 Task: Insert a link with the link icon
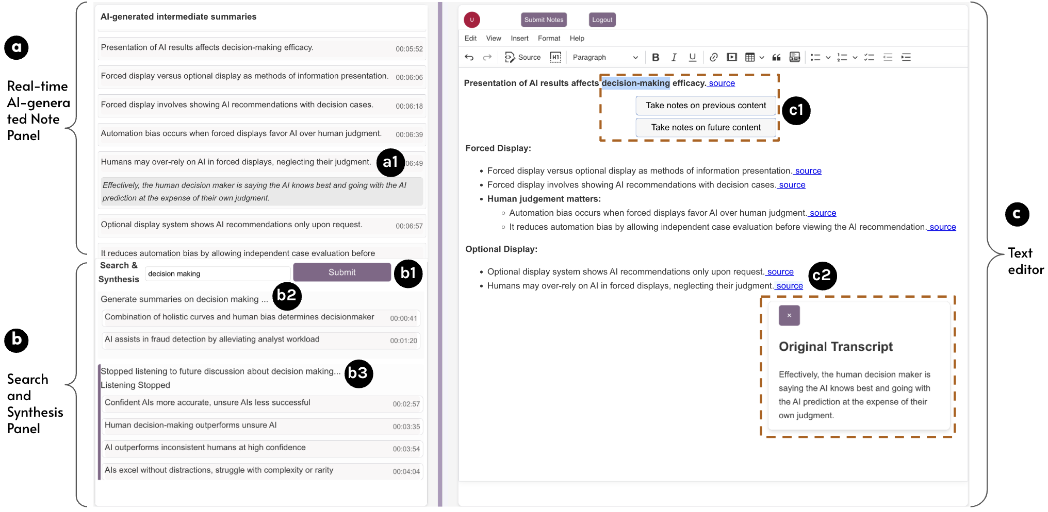(713, 57)
